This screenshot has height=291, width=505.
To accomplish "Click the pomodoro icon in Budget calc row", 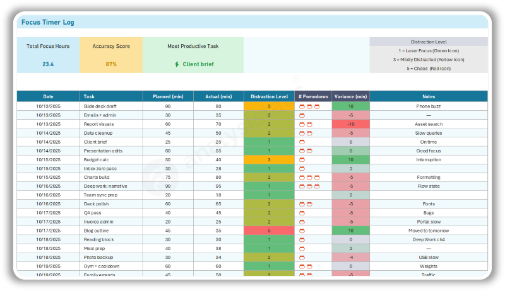I will 302,160.
